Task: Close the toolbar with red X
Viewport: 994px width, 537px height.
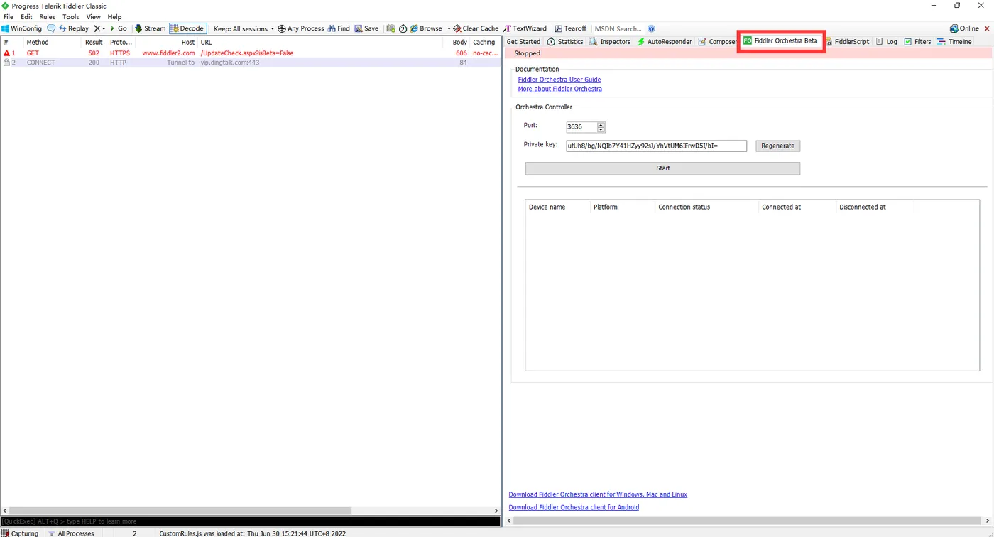Action: [987, 28]
